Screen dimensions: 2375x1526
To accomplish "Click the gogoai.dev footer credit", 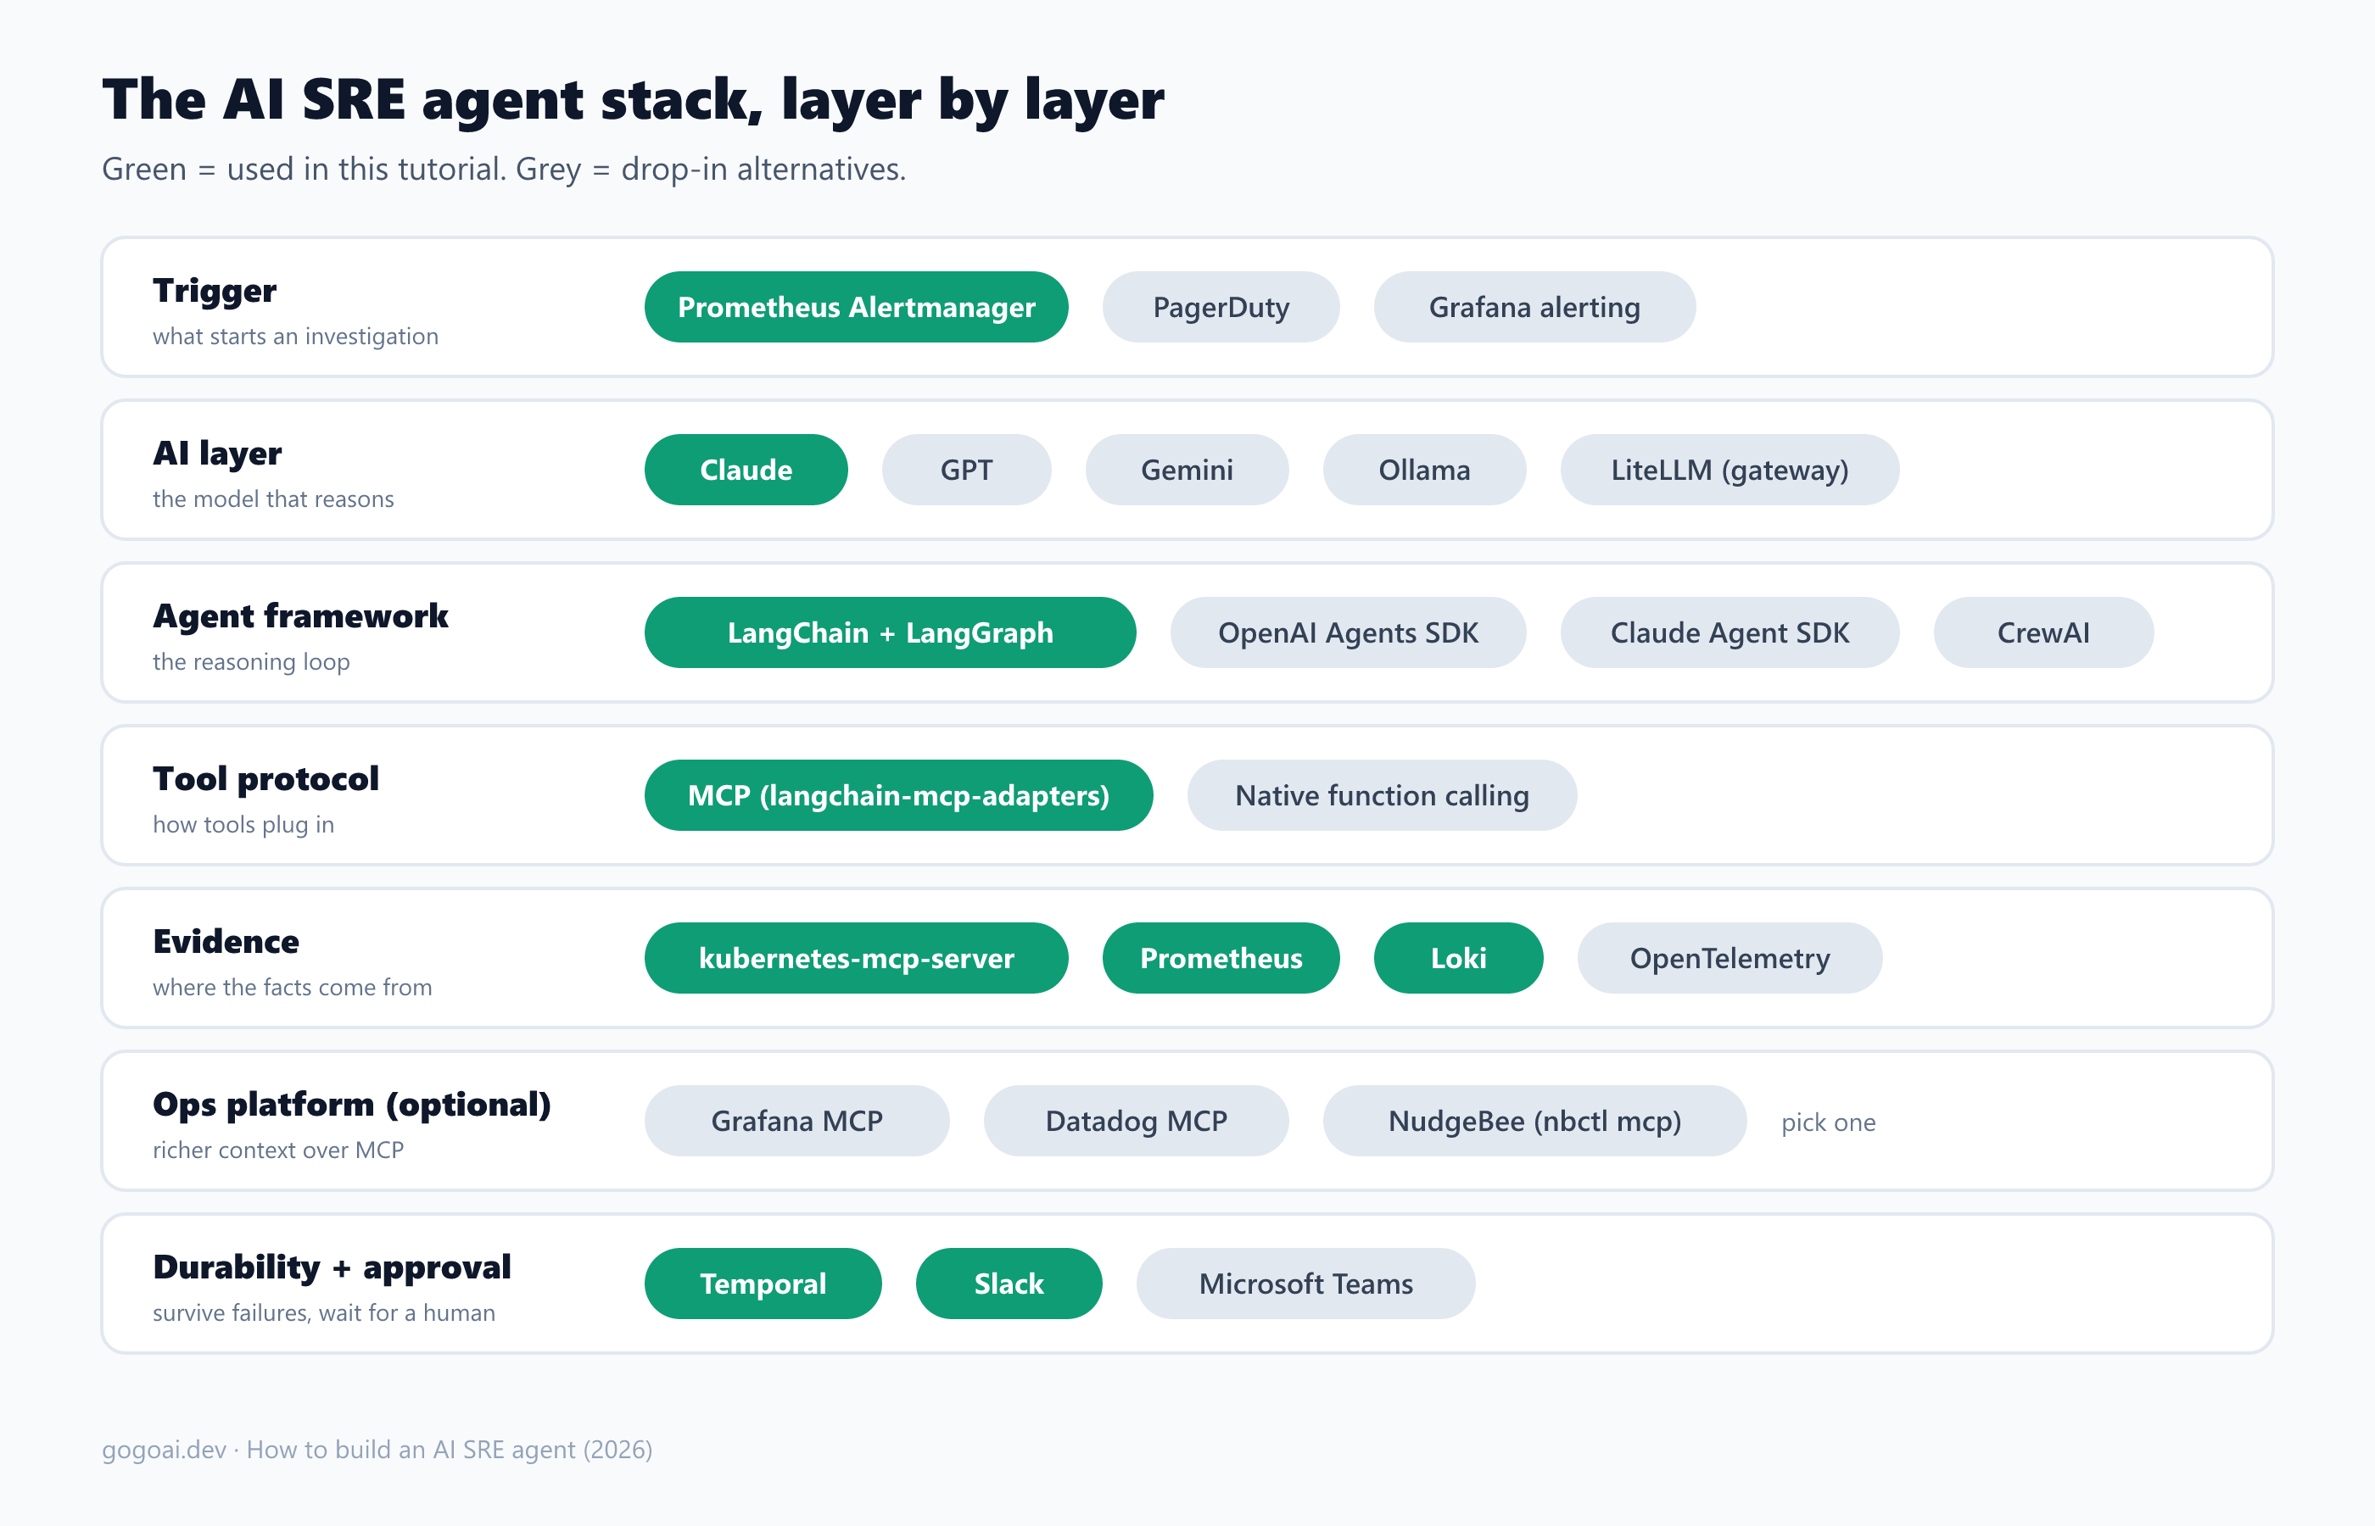I will 377,1450.
